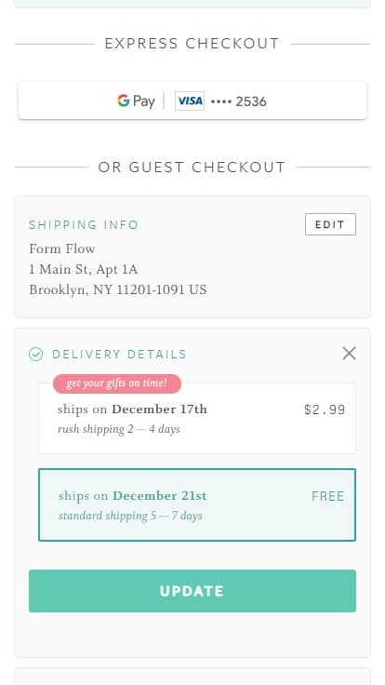
Task: Click the 'Pay' text in the Google Pay button
Action: point(144,101)
